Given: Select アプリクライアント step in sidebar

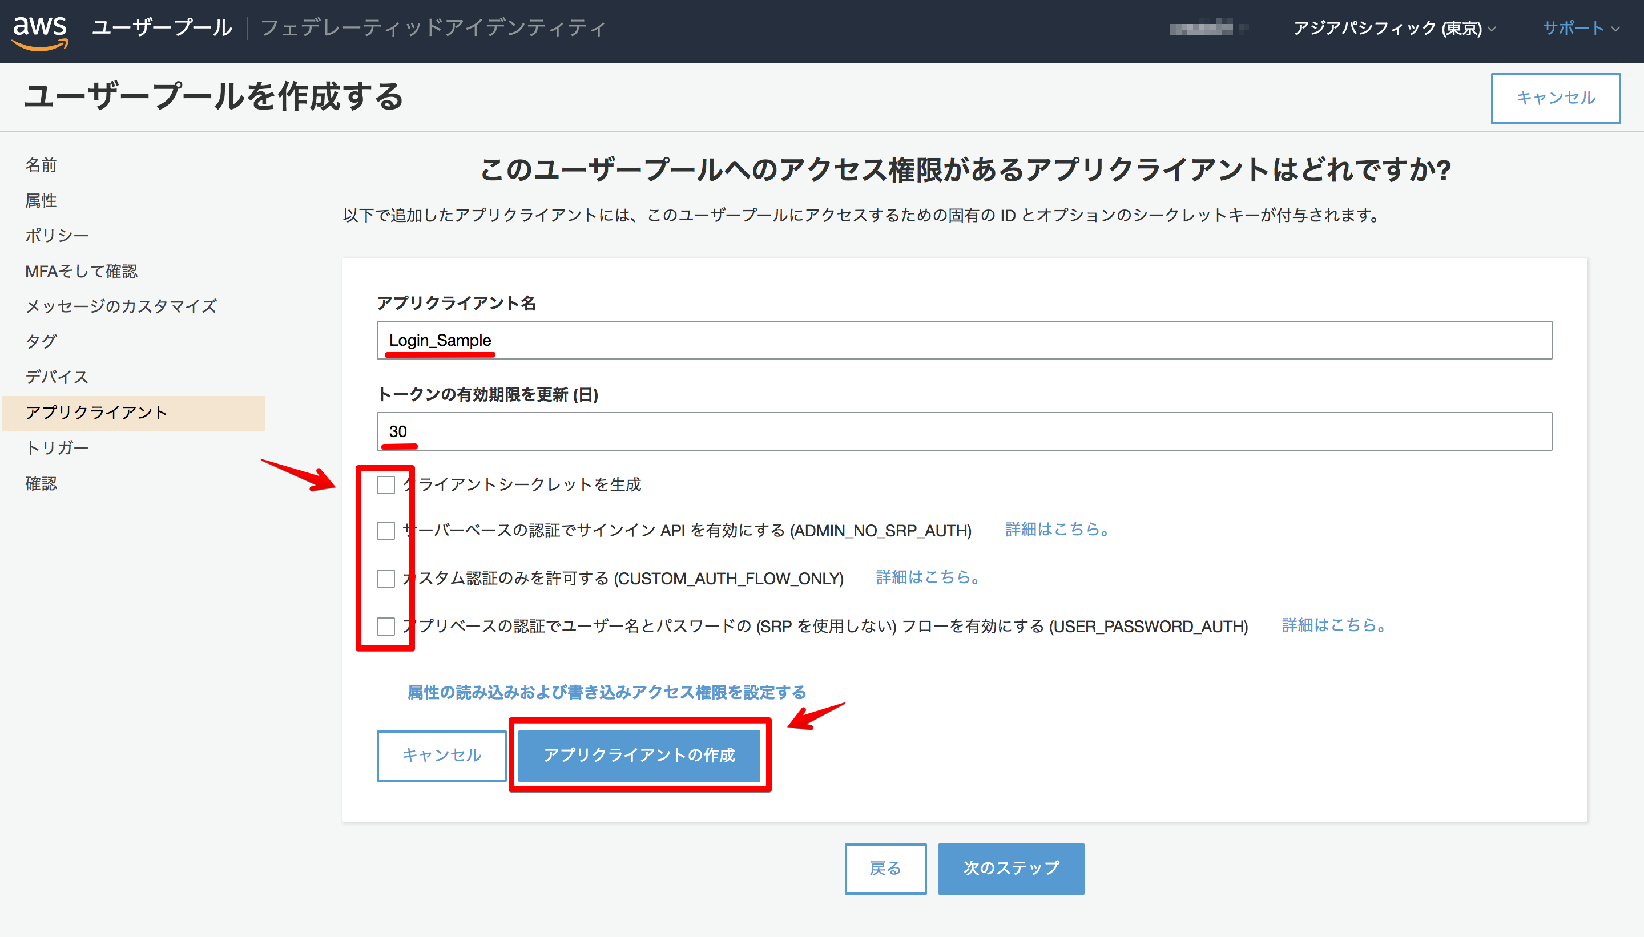Looking at the screenshot, I should coord(134,413).
